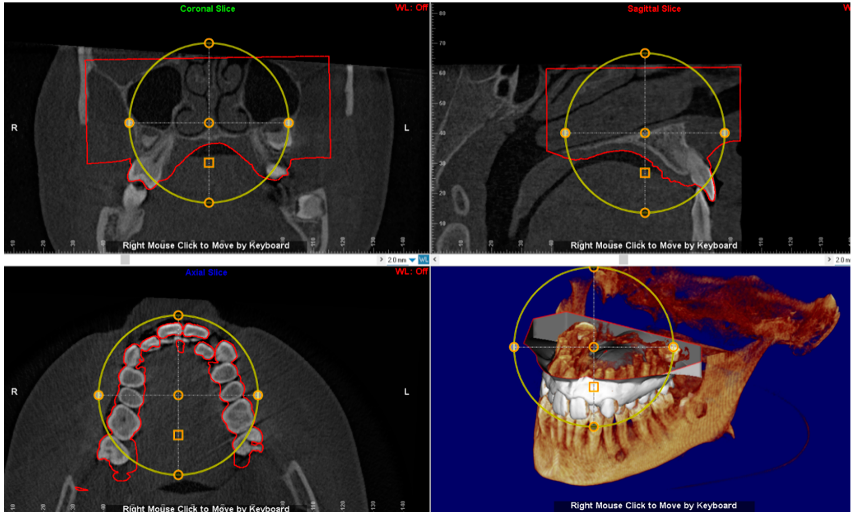
Task: Click axial circle right-side handle
Action: tap(258, 395)
